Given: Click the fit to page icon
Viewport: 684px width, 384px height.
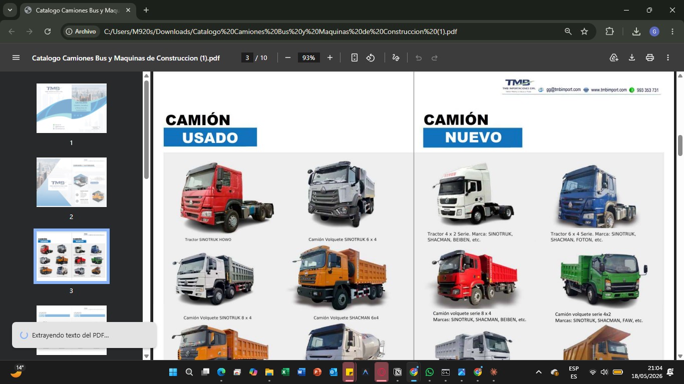Looking at the screenshot, I should coord(355,57).
